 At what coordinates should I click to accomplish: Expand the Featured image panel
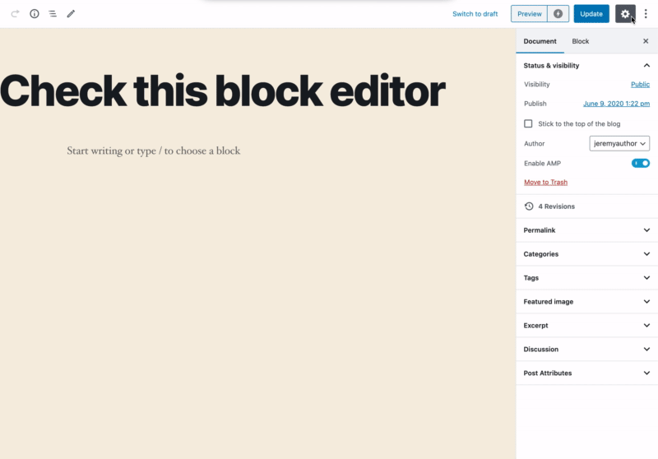586,302
